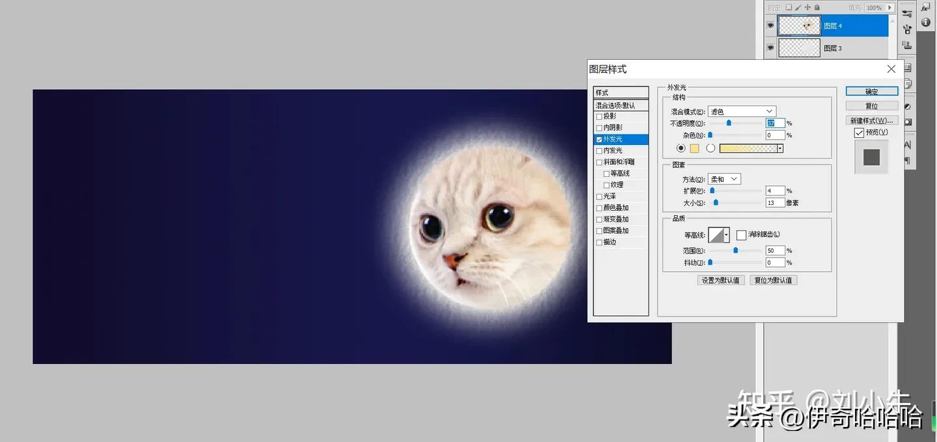Select 斜面和浮雕 in the styles list
The width and height of the screenshot is (937, 442).
point(619,161)
